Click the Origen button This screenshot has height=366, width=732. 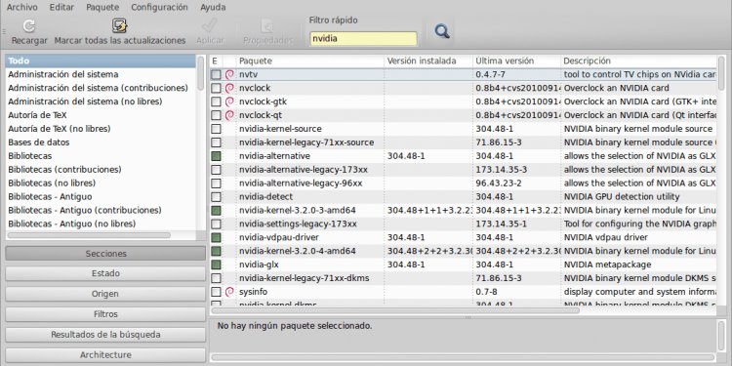tap(105, 294)
